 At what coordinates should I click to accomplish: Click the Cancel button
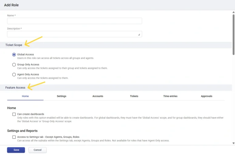[x=37, y=150]
